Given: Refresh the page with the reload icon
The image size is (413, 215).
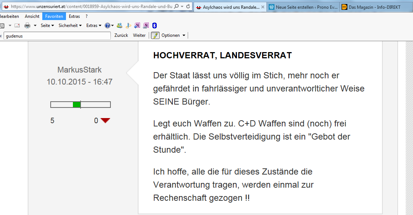Looking at the screenshot, I should 188,7.
